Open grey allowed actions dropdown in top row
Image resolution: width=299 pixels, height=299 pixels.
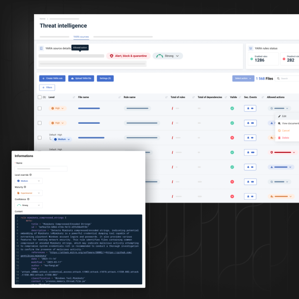279,108
